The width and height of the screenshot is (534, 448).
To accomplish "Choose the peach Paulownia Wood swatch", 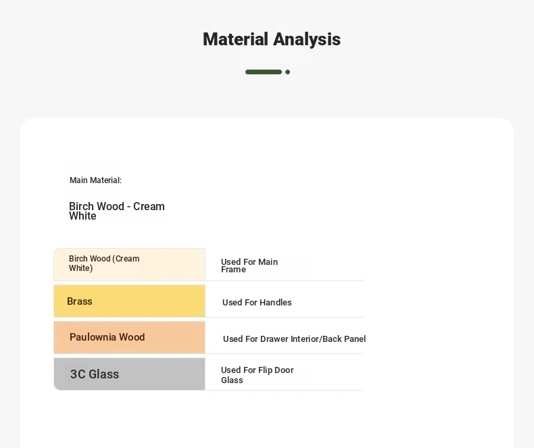I will 129,337.
